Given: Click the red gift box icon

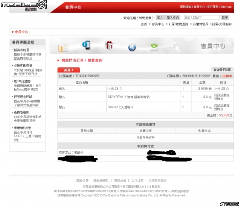Looking at the screenshot, I should pos(109,45).
